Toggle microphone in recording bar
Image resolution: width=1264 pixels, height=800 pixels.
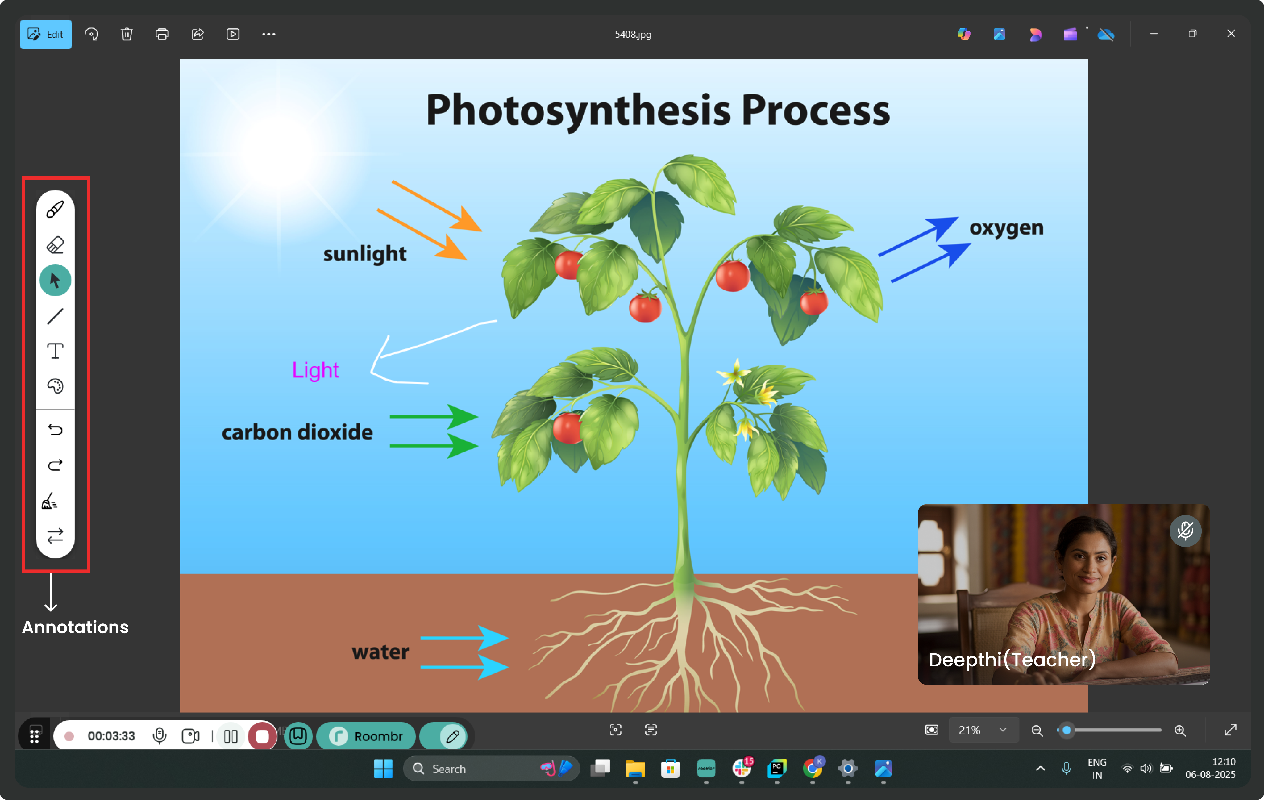pos(160,736)
